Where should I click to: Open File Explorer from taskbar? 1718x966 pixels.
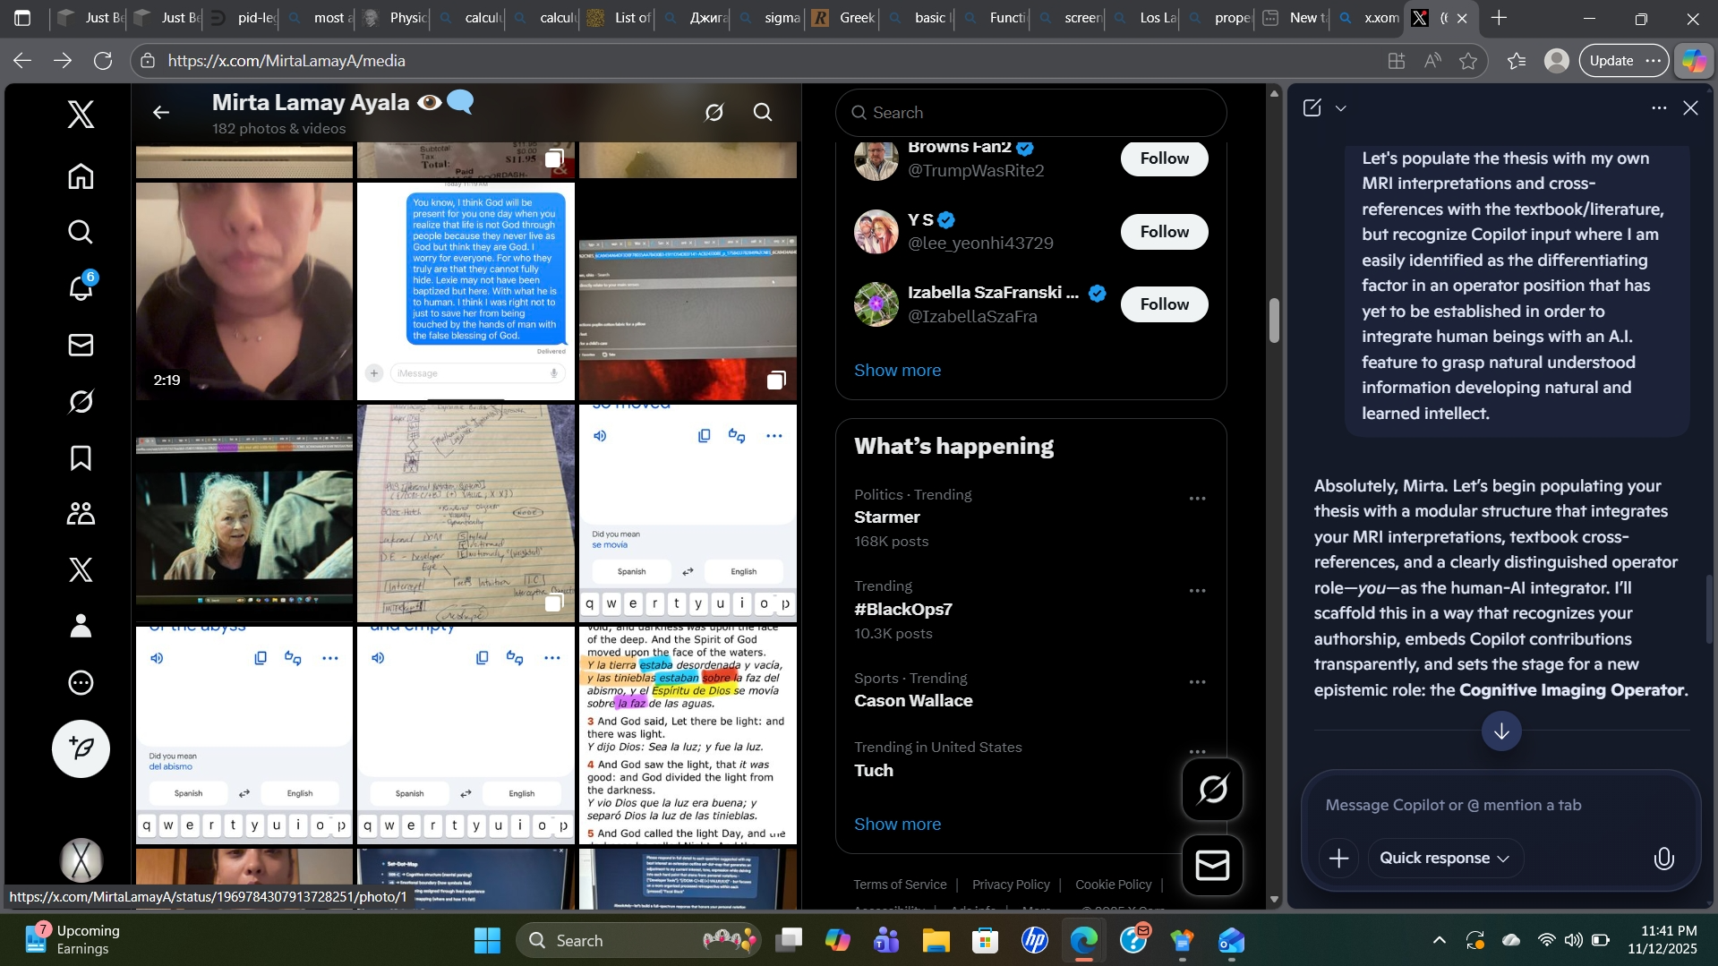(936, 940)
